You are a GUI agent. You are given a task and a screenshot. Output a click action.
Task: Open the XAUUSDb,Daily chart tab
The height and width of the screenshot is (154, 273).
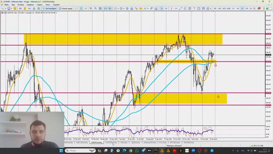[x=111, y=142]
